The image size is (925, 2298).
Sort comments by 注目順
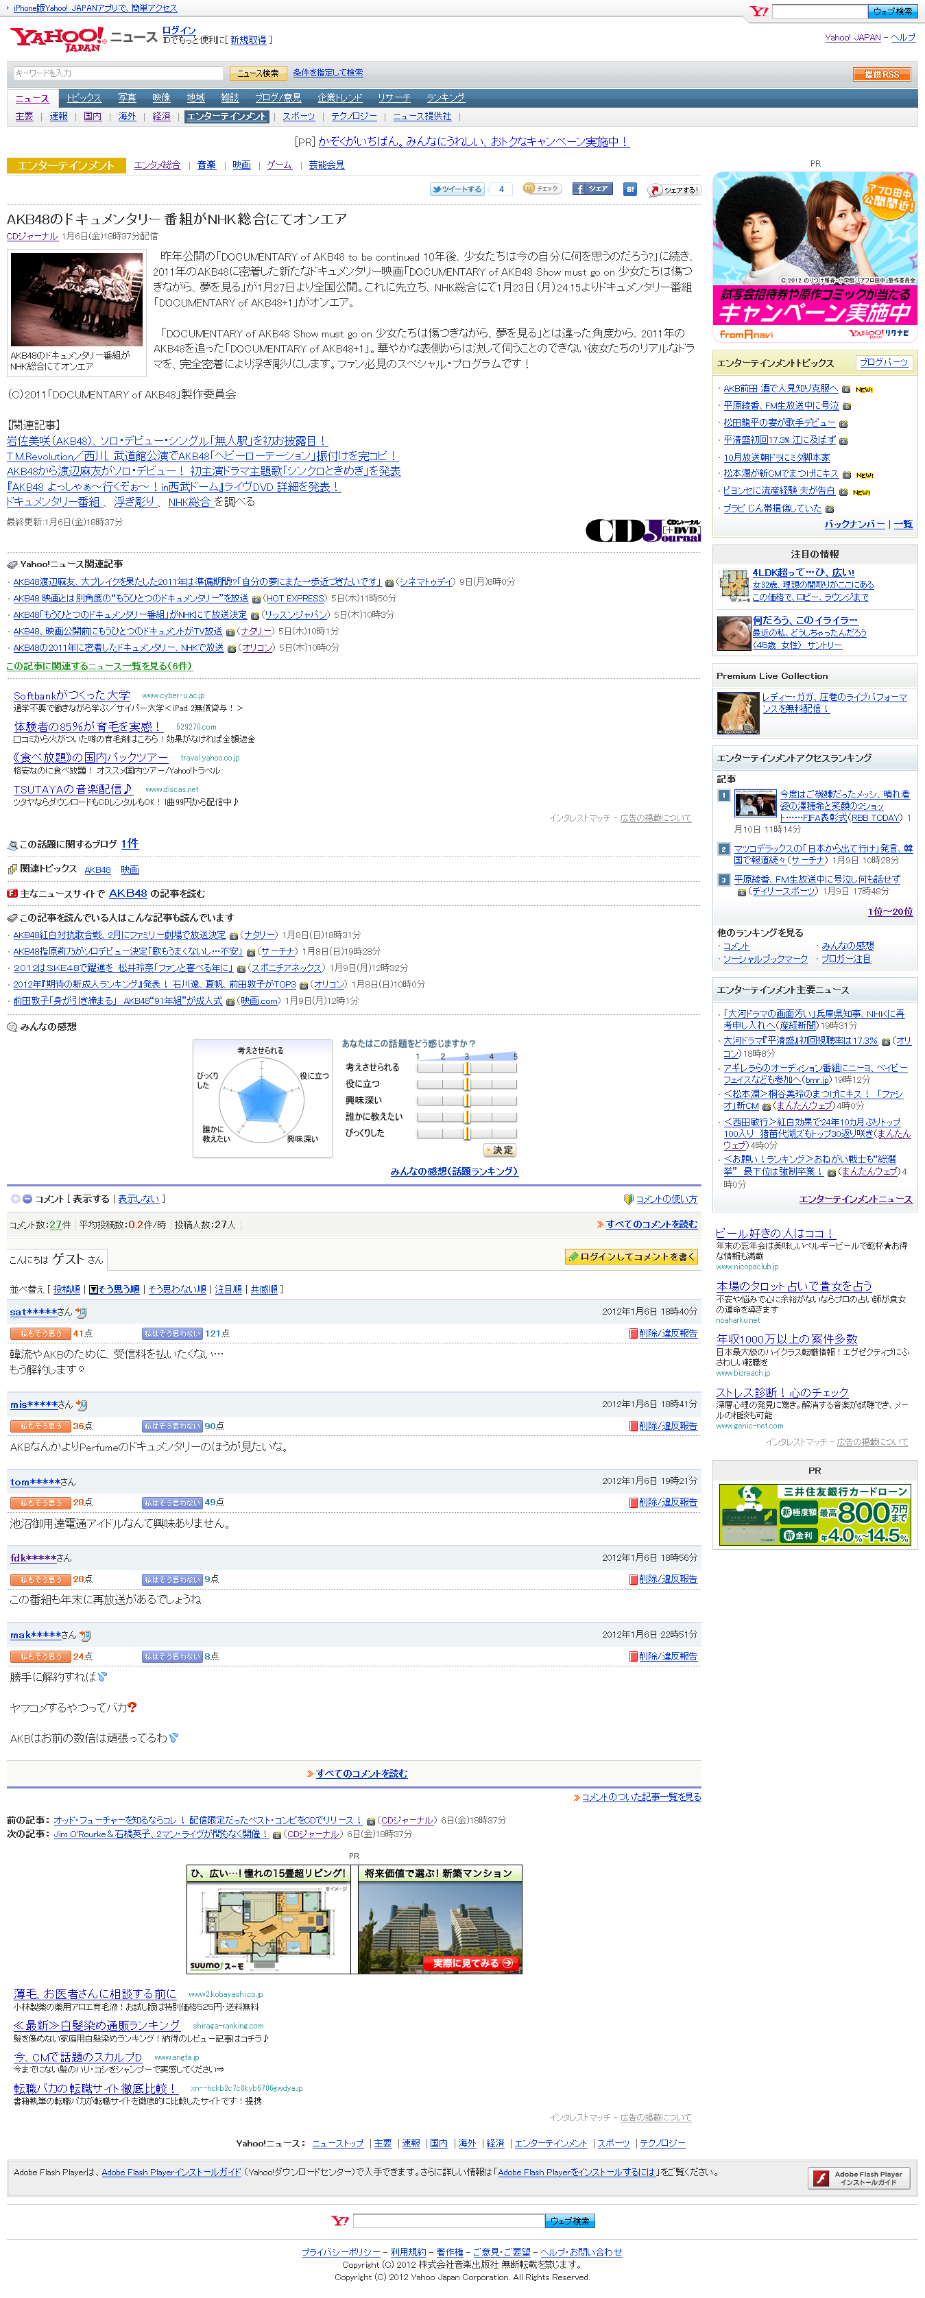tap(228, 1289)
